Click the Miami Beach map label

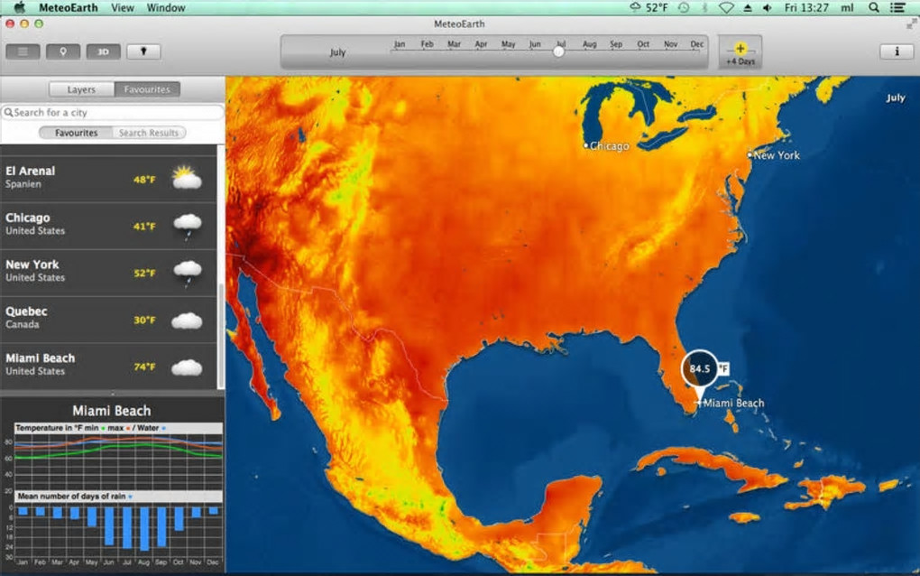click(x=733, y=403)
